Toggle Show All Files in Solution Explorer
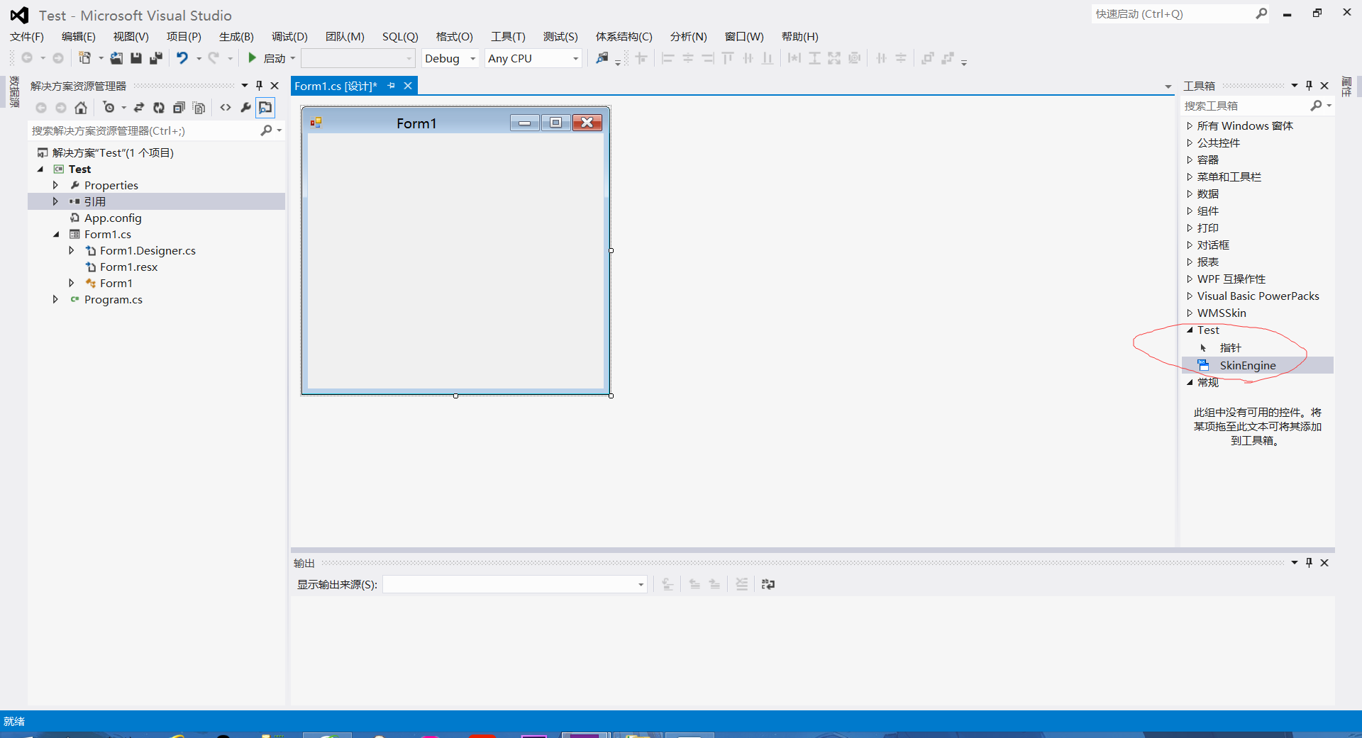 (x=199, y=108)
